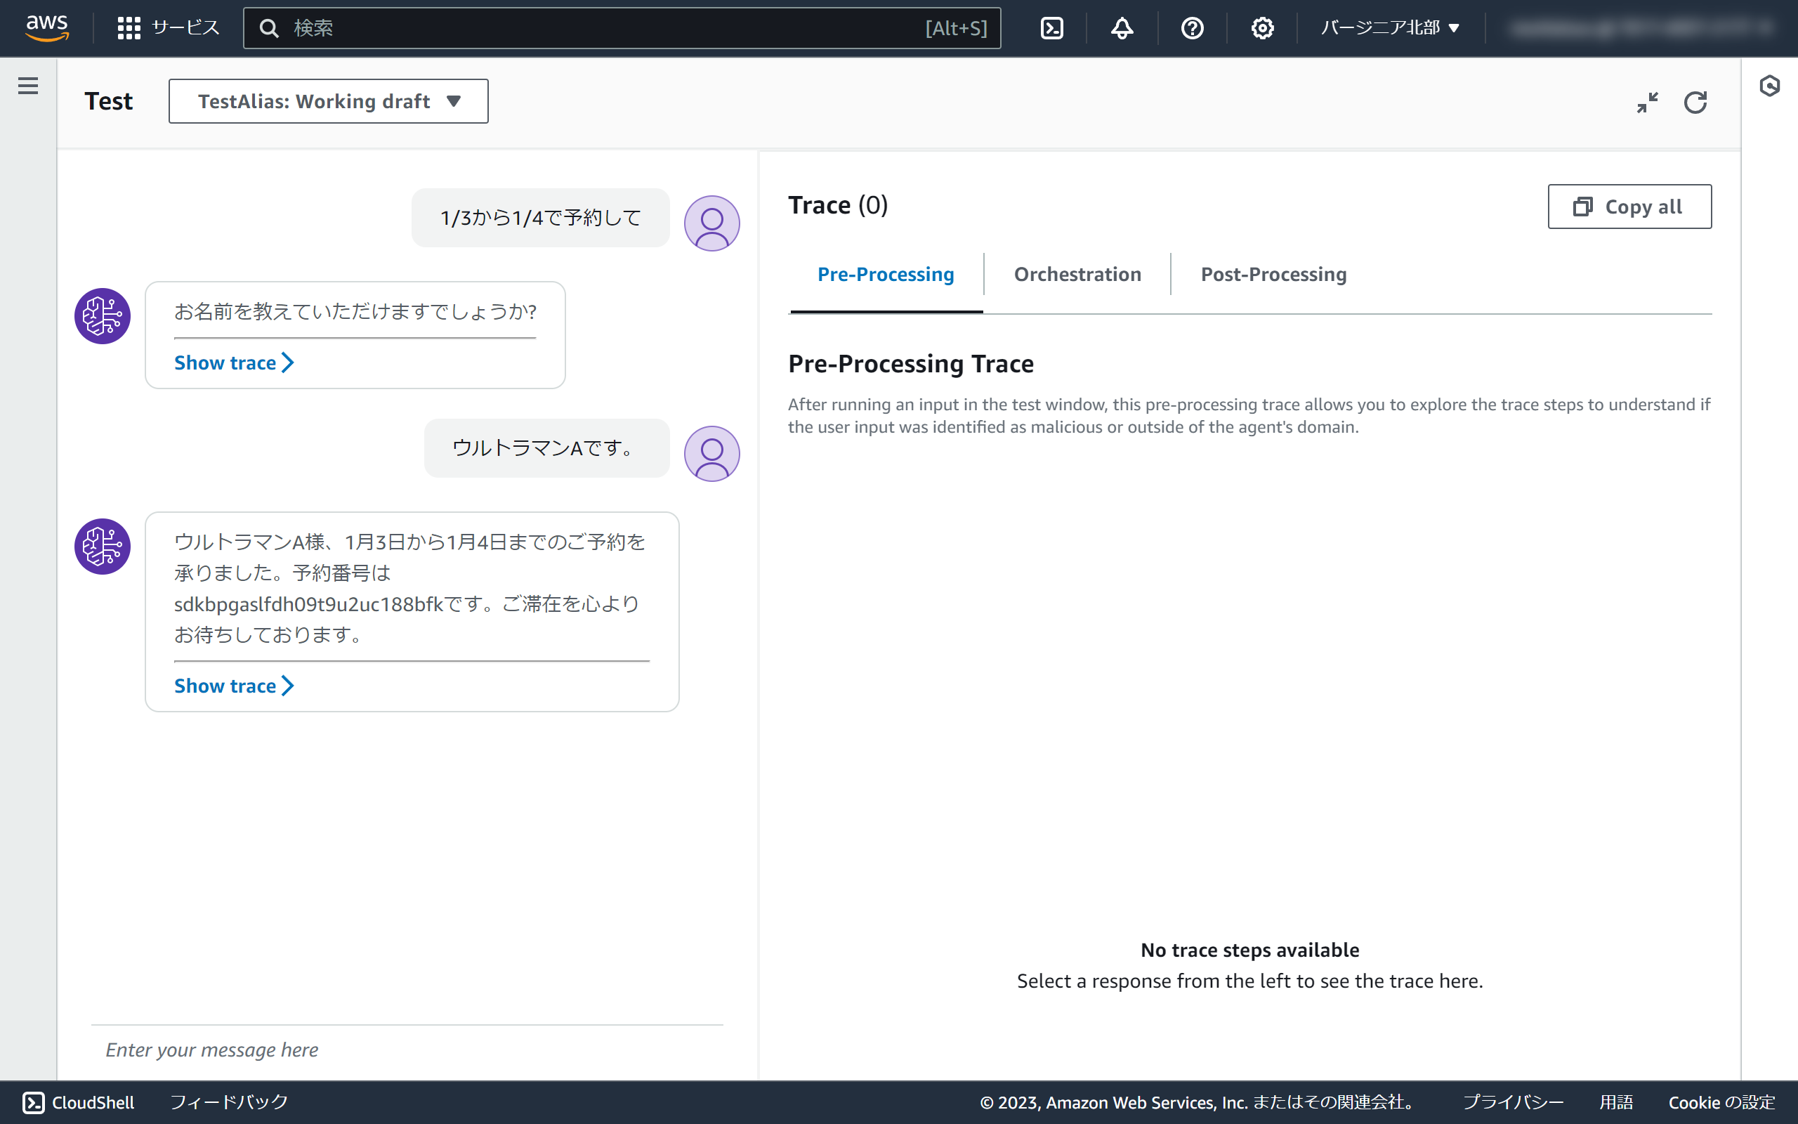Click the AWS logo home icon
The image size is (1798, 1124).
pos(47,27)
